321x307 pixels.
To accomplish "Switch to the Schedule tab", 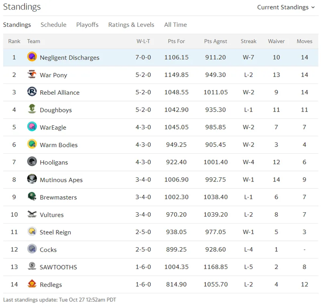I will pyautogui.click(x=53, y=25).
